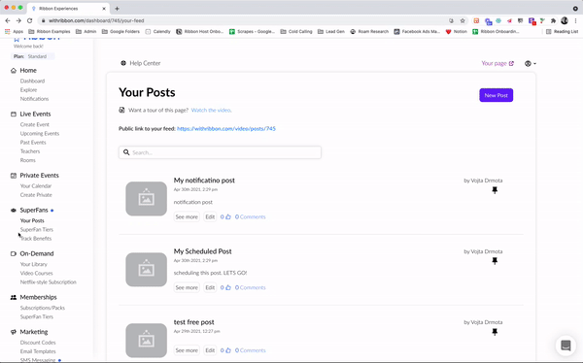Viewport: 583px width, 363px height.
Task: Click the browser forward arrow
Action: [18, 20]
